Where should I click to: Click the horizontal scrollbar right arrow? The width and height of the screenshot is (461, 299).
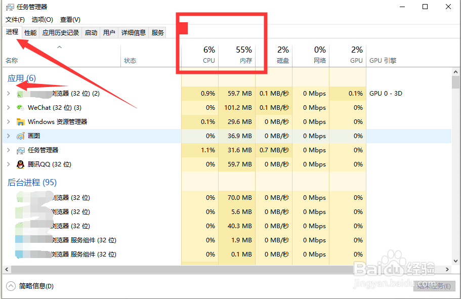(x=447, y=269)
